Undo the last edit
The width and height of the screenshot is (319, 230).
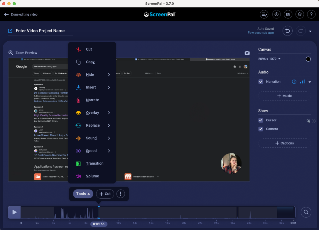[287, 31]
